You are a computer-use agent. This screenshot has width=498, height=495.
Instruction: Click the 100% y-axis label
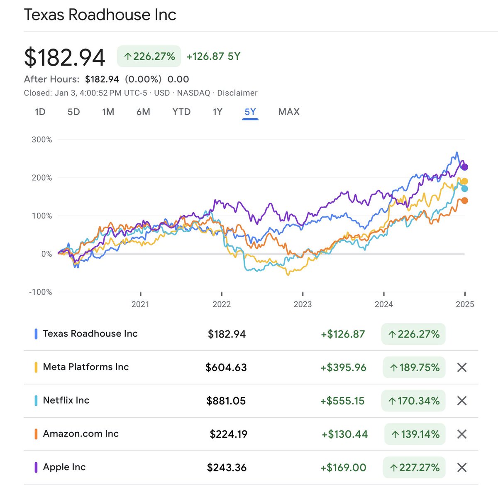(42, 216)
